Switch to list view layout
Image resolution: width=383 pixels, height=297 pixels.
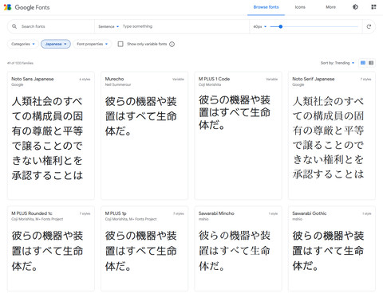tap(371, 63)
